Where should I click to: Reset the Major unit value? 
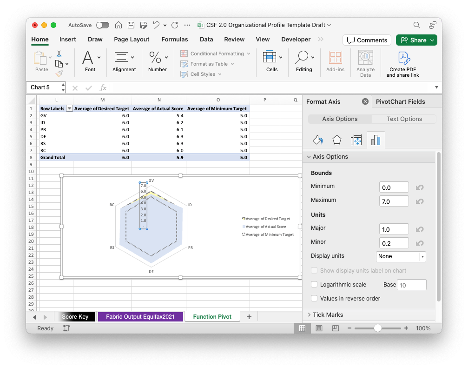(420, 229)
